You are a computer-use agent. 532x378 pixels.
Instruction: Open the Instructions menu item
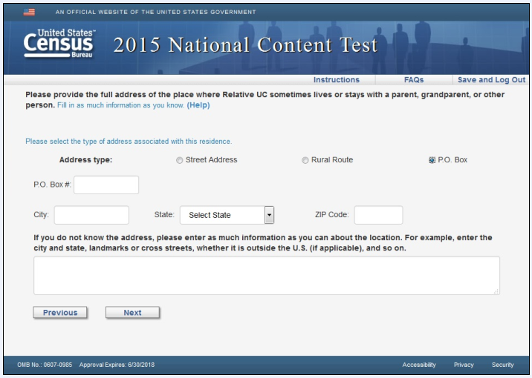[x=337, y=80]
